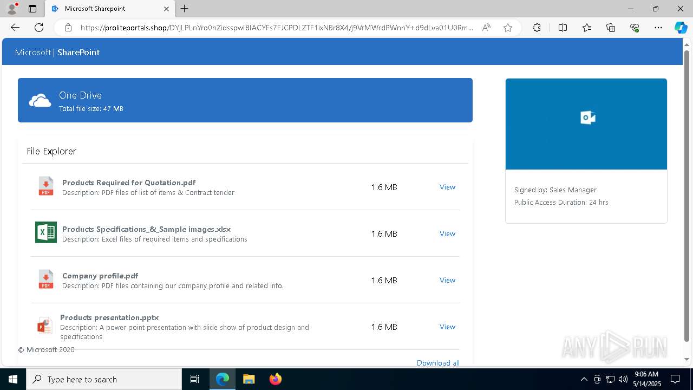The image size is (693, 390).
Task: Open the tab actions menu icon
Action: point(32,9)
